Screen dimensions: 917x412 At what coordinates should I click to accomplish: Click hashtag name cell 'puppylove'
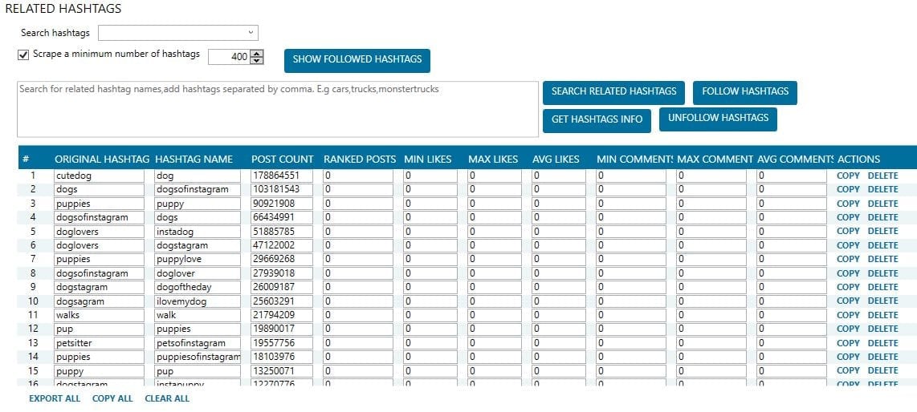198,259
